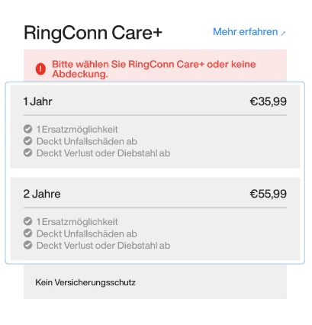Click the €55,99 price

pos(269,194)
